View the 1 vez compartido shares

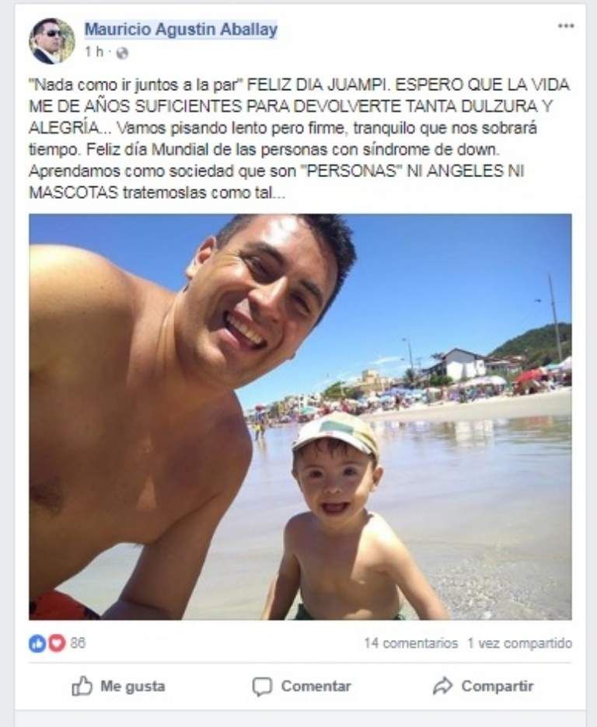coord(519,643)
